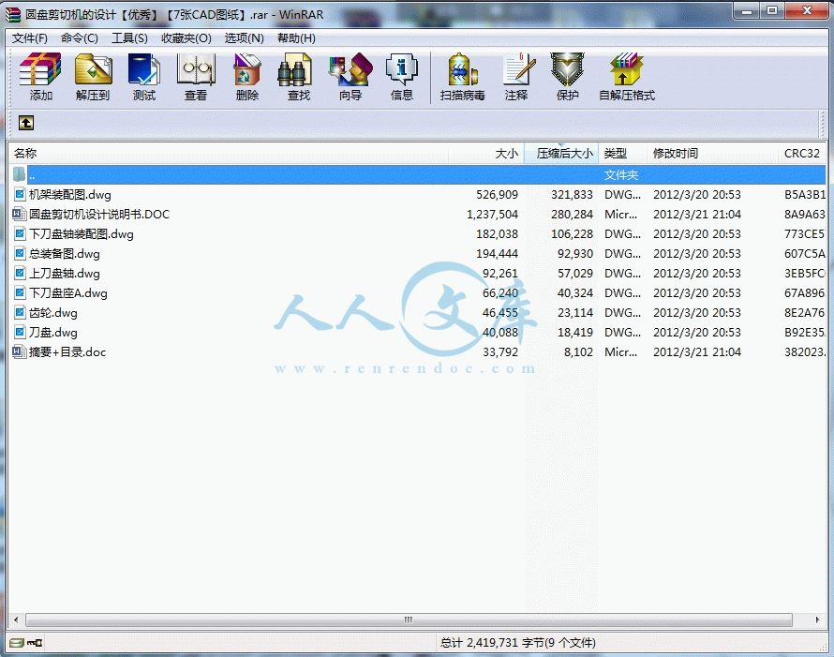Click the file icon of 齿轮.dwg
Screen dimensions: 834x657
(x=20, y=313)
